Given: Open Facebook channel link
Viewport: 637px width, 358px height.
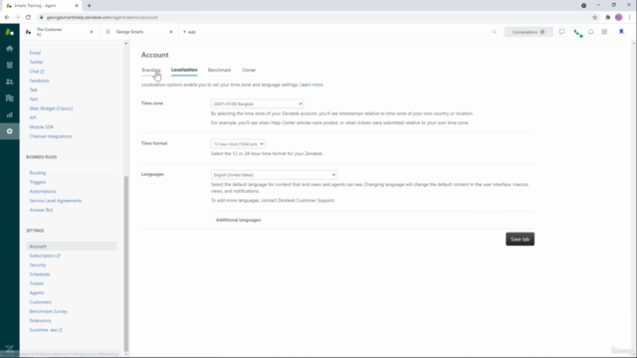Looking at the screenshot, I should click(39, 81).
